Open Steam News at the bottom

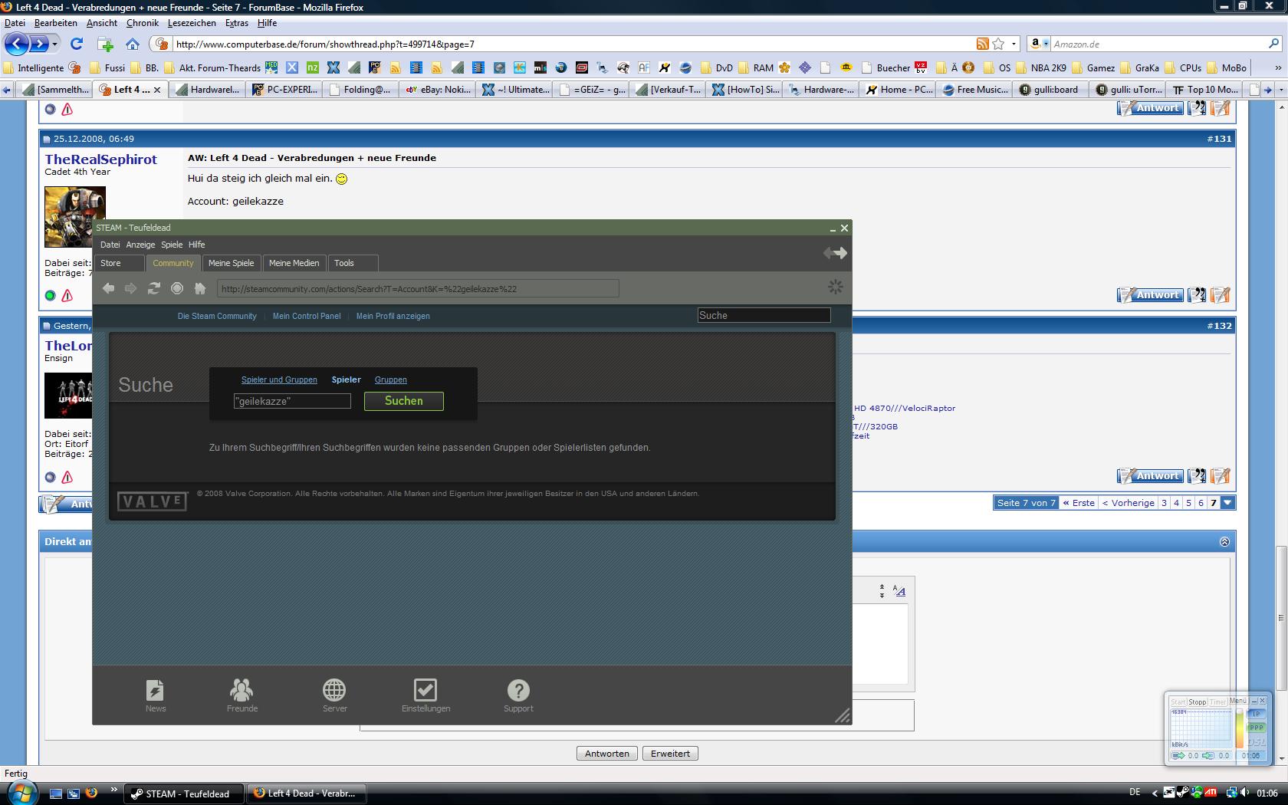[156, 695]
